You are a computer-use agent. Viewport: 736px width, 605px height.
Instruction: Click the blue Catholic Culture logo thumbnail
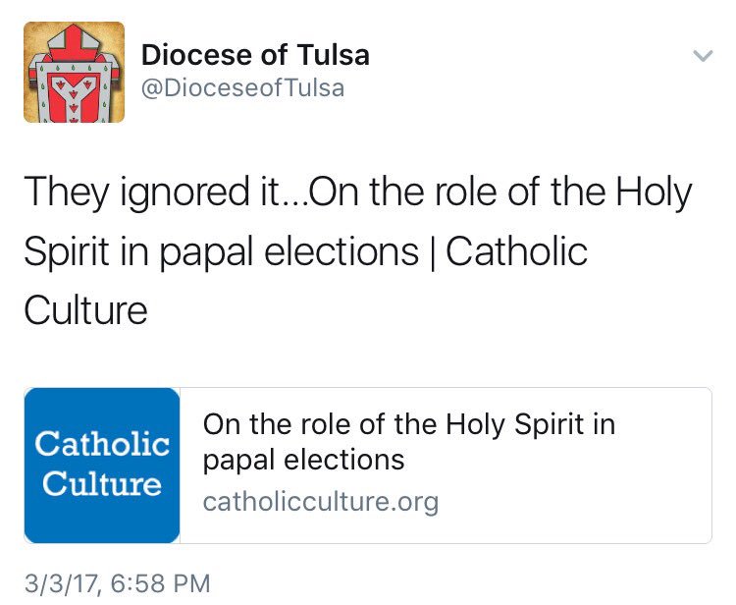102,465
